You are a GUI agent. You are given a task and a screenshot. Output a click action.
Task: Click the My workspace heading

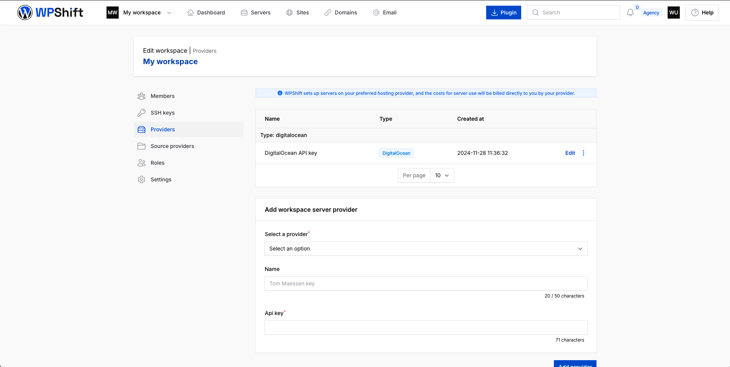[170, 61]
